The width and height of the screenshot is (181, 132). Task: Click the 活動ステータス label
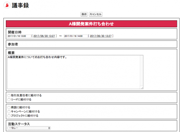(19, 124)
